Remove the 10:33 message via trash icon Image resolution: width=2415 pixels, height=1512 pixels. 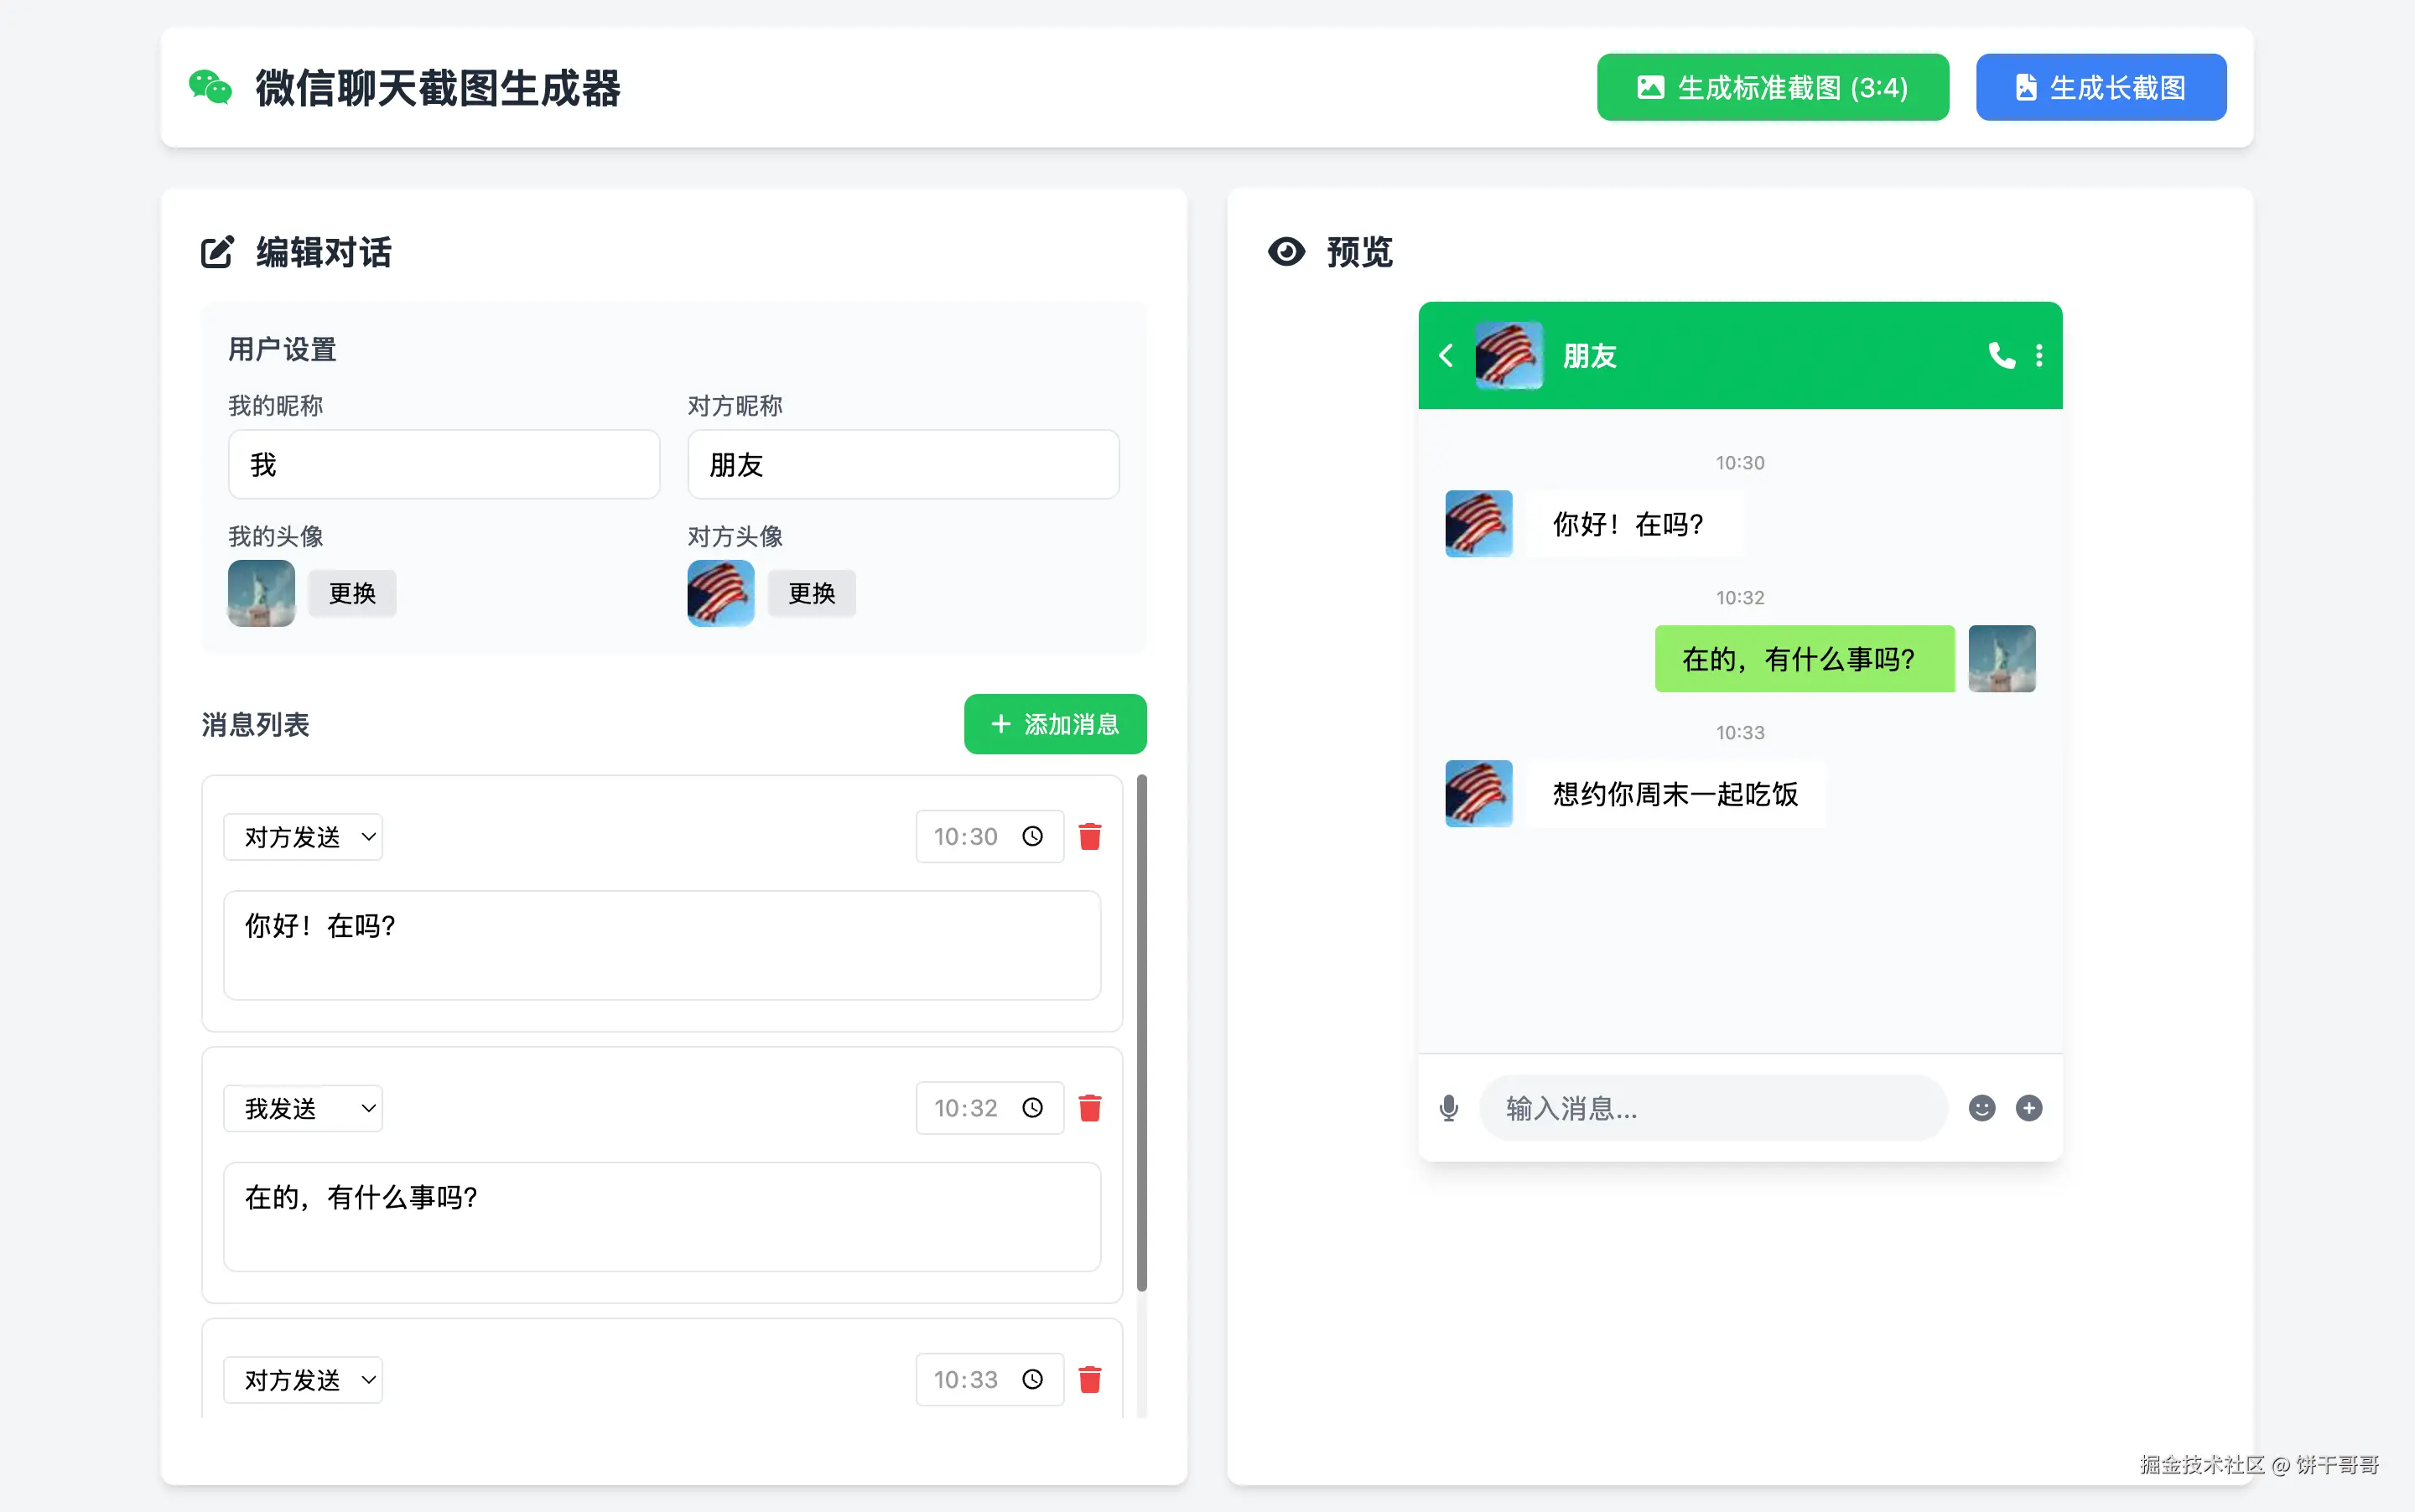point(1089,1379)
